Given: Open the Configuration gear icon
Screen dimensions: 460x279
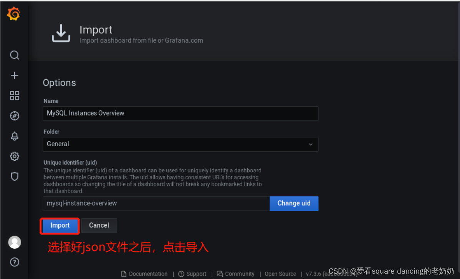Looking at the screenshot, I should pos(14,156).
